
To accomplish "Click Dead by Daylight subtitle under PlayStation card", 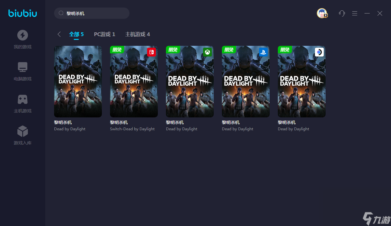I will (x=238, y=129).
